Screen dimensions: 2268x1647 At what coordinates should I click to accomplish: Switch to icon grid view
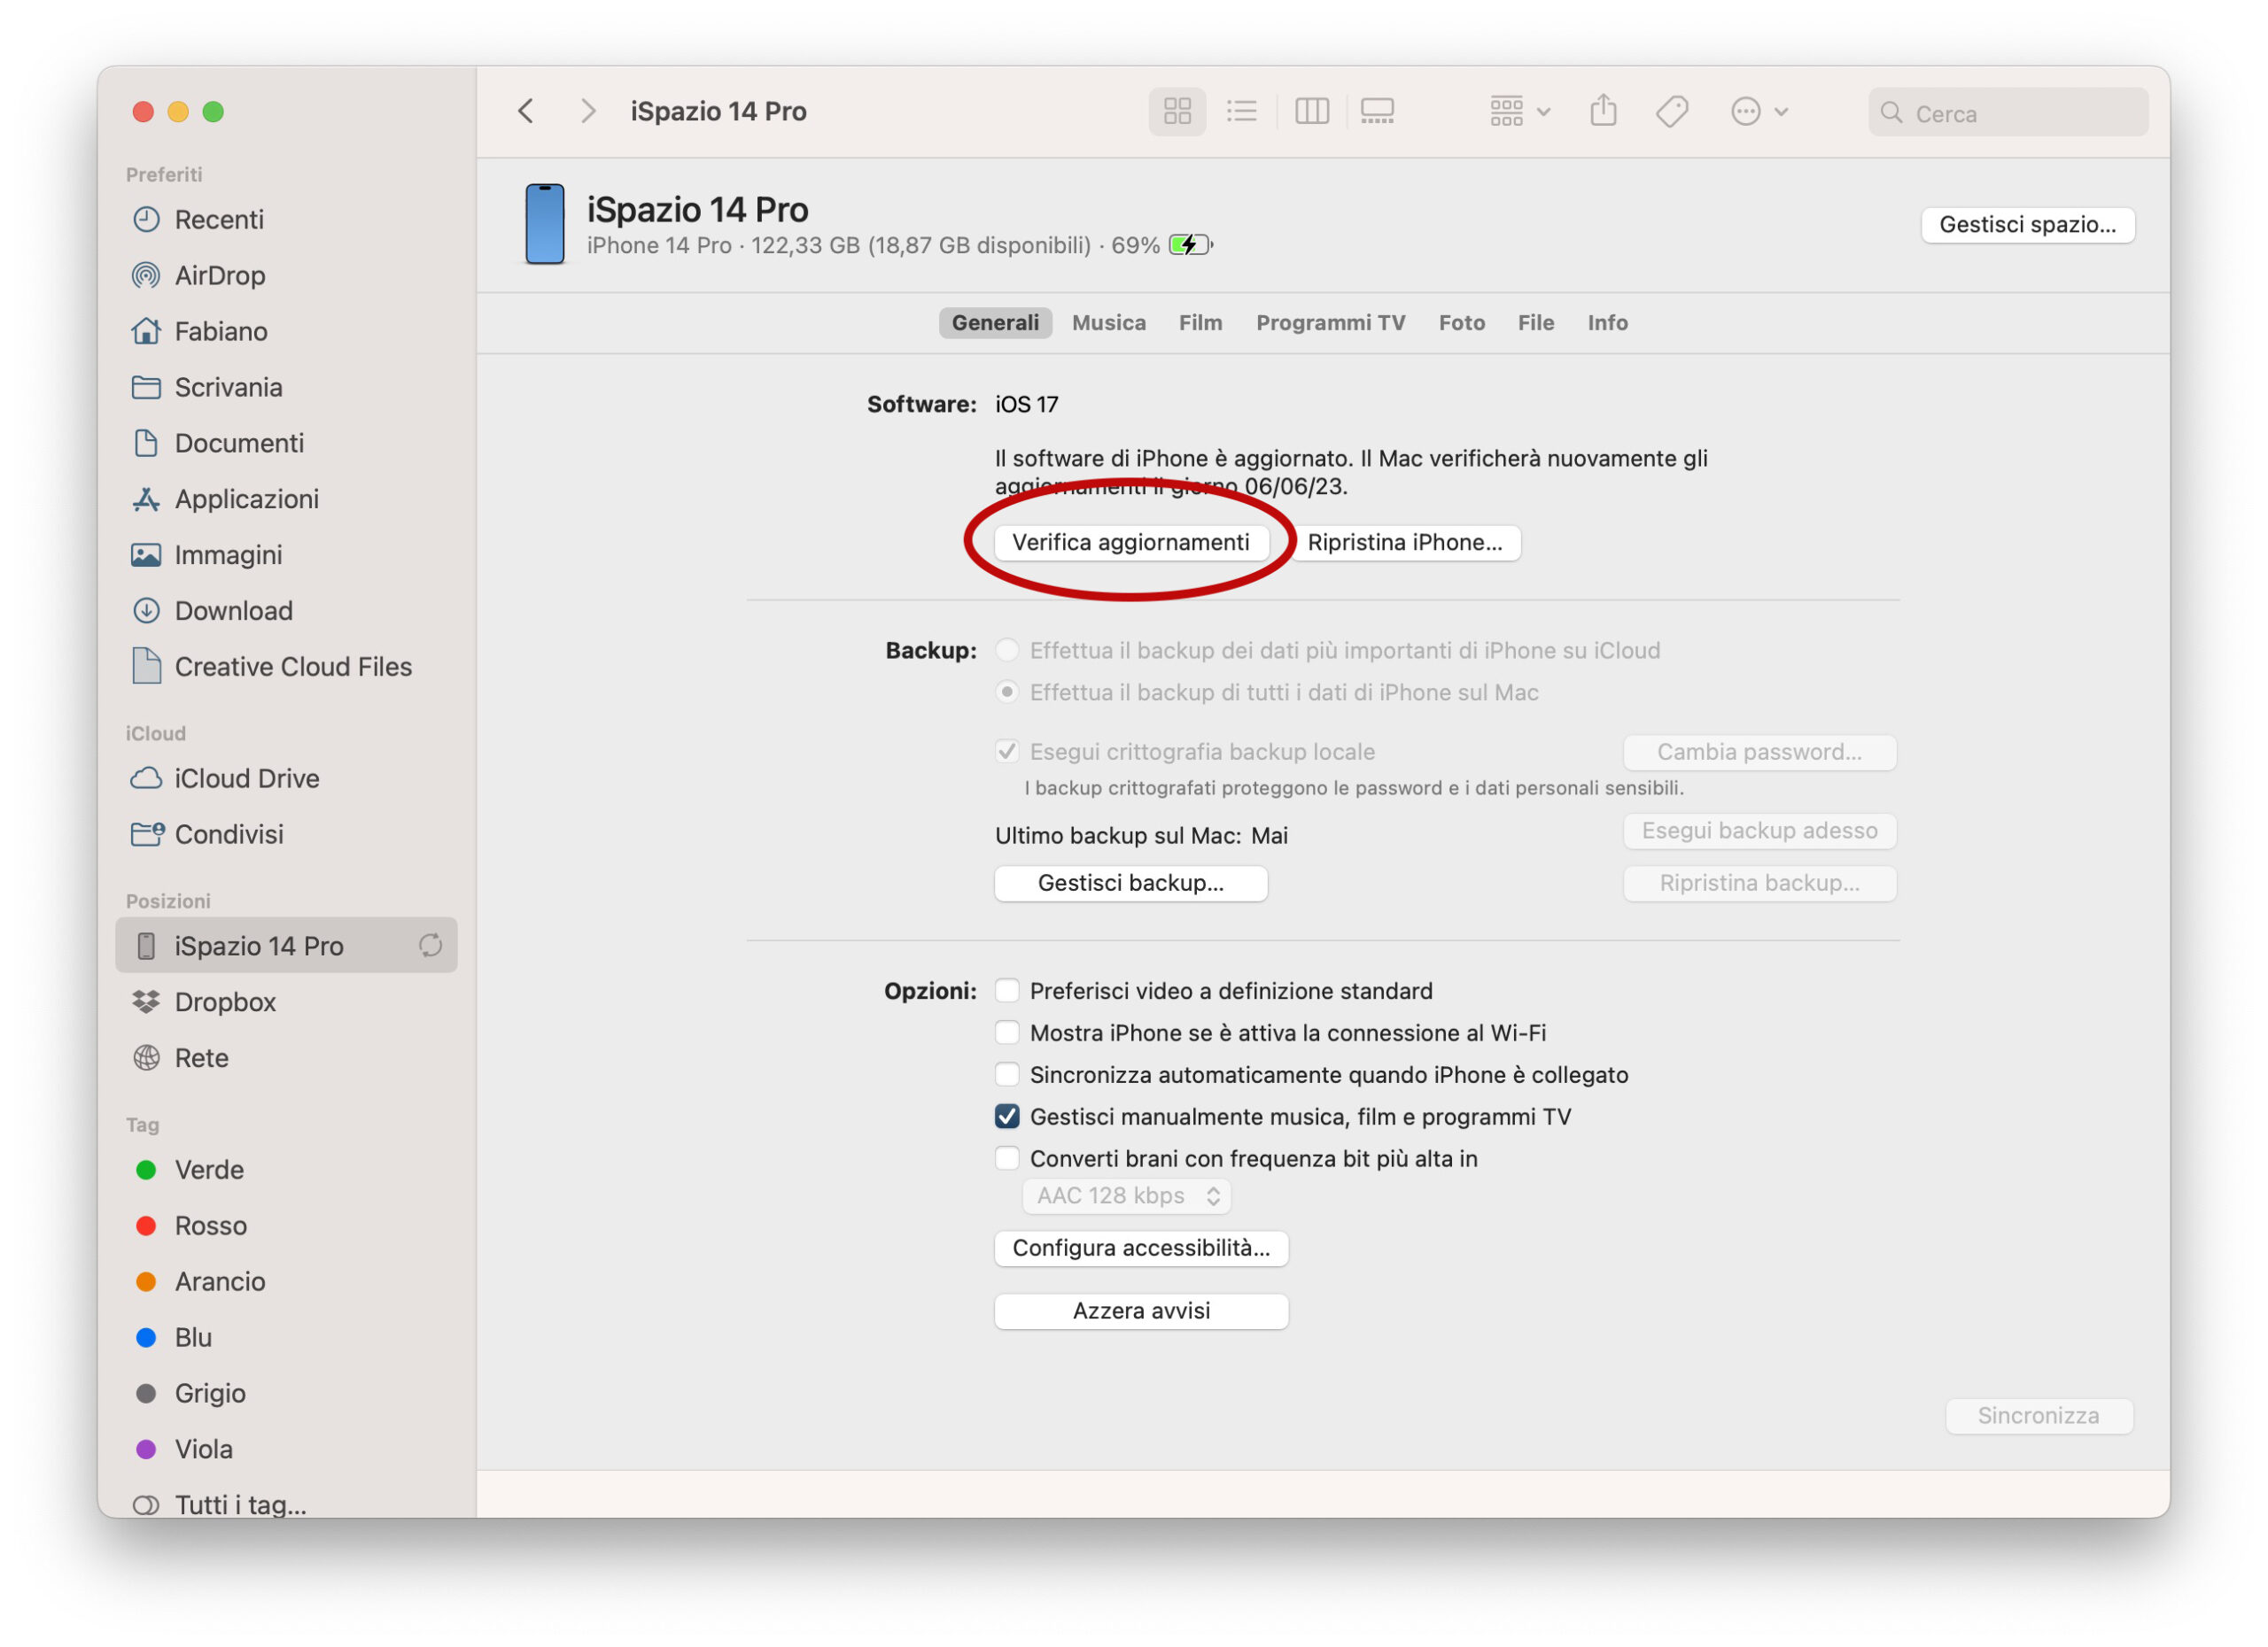1177,111
